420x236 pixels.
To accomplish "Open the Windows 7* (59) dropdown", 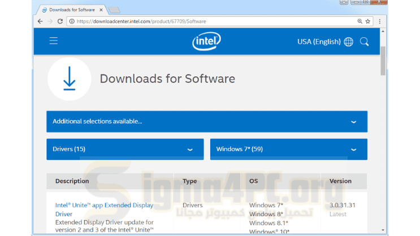I will click(x=289, y=149).
